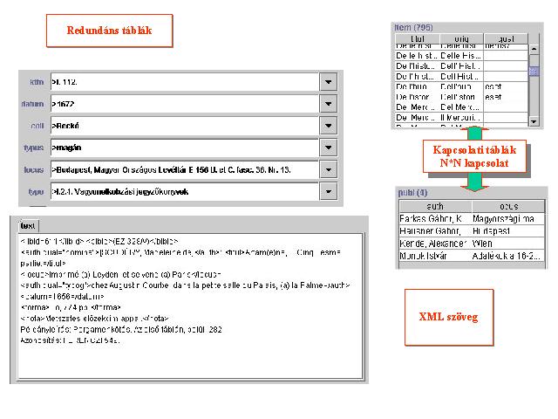Open the datum combo box dropdown arrow
This screenshot has width=558, height=419.
tap(328, 104)
